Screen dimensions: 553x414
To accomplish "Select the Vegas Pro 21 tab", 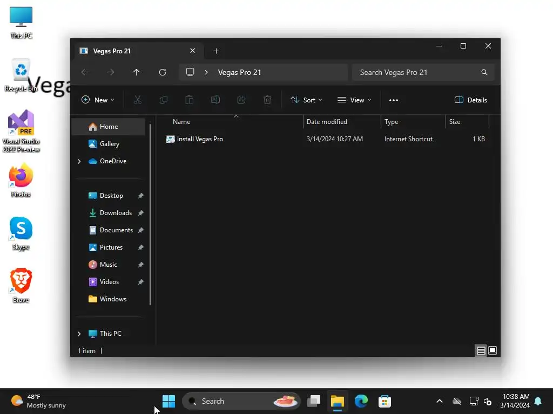I will [x=138, y=51].
